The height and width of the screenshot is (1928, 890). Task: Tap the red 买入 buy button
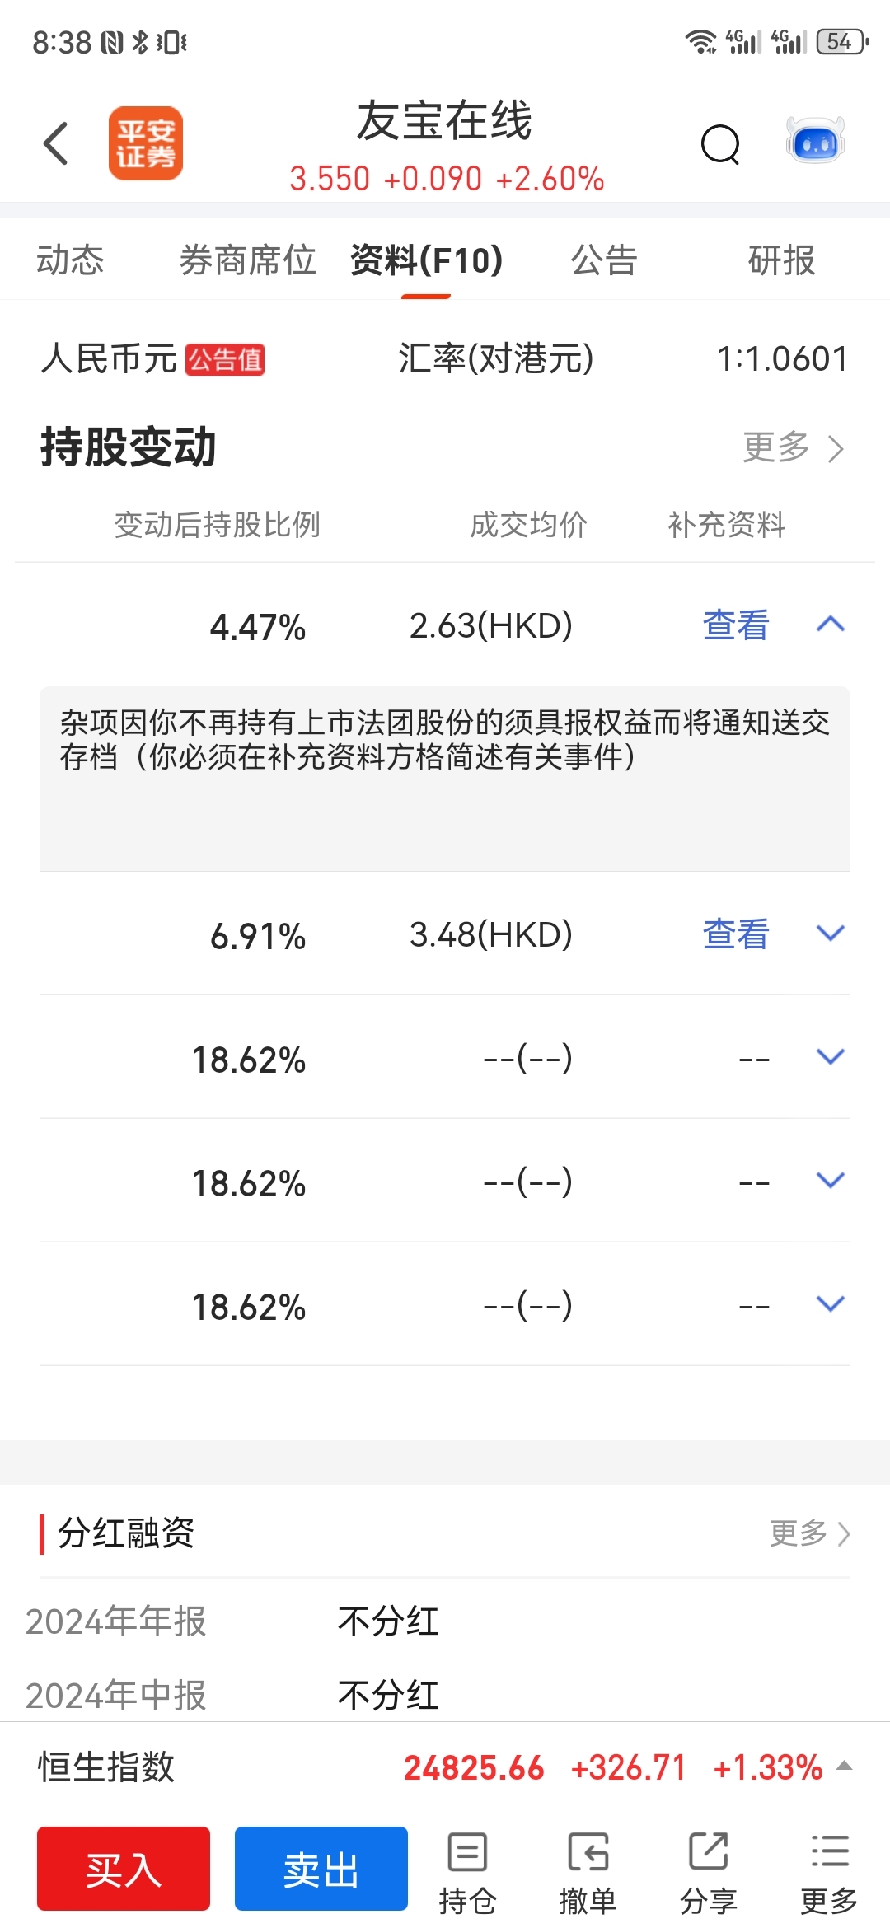point(124,1869)
